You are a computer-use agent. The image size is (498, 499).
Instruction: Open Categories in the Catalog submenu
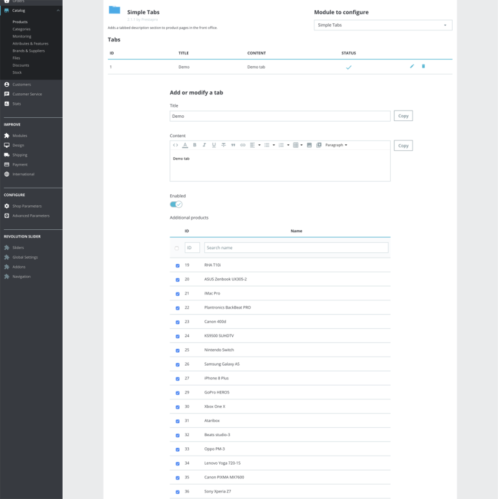click(x=21, y=29)
